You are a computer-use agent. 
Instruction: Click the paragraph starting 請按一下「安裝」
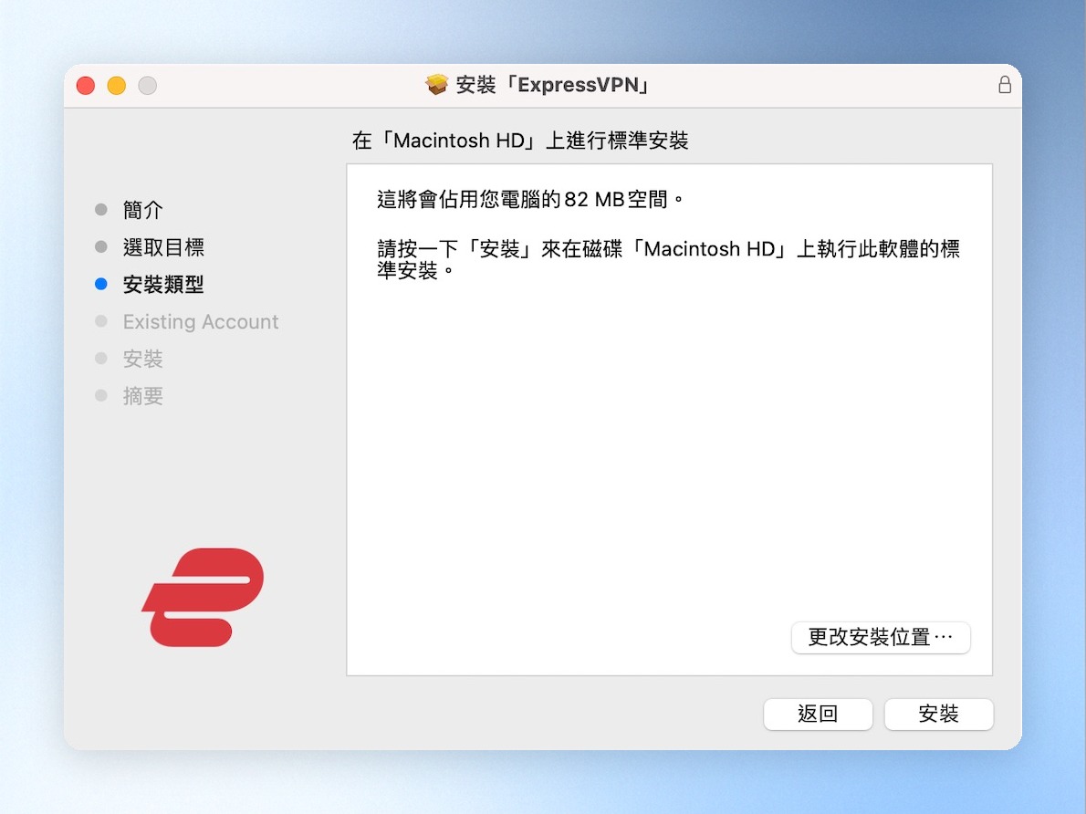(668, 259)
